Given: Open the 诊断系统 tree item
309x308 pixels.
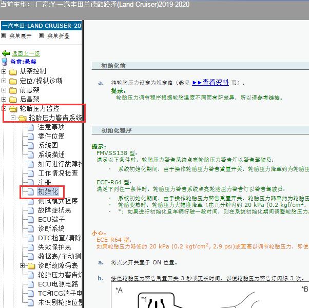Looking at the screenshot, I should 51,229.
